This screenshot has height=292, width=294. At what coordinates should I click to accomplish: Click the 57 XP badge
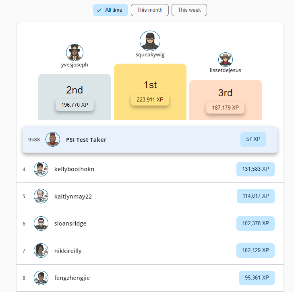tap(253, 139)
